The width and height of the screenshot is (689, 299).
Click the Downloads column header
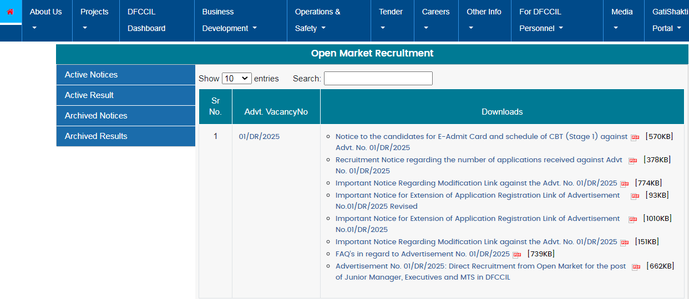(x=502, y=106)
